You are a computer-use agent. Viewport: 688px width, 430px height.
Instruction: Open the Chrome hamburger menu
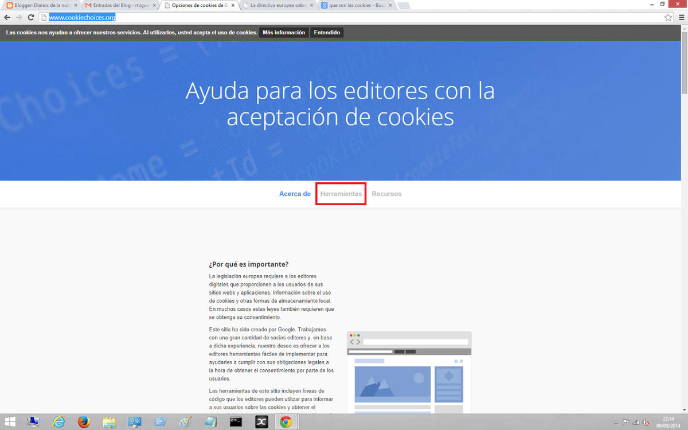click(x=680, y=17)
